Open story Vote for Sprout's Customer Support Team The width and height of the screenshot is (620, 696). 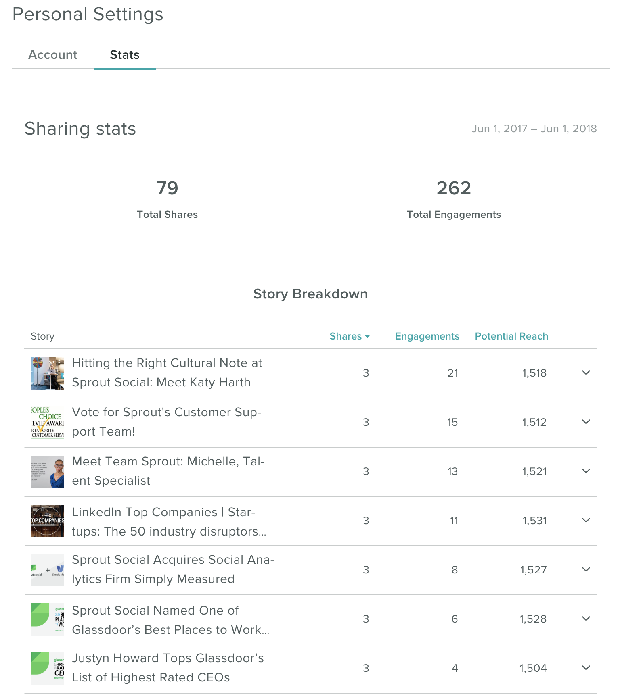[x=167, y=422]
